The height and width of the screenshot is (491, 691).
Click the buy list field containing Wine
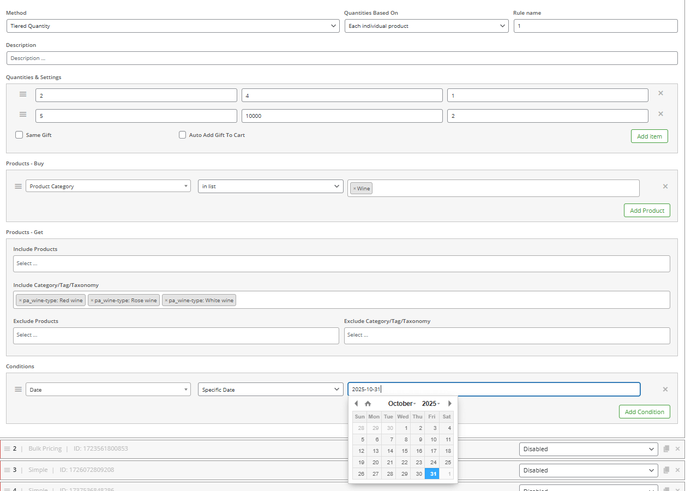pyautogui.click(x=494, y=188)
